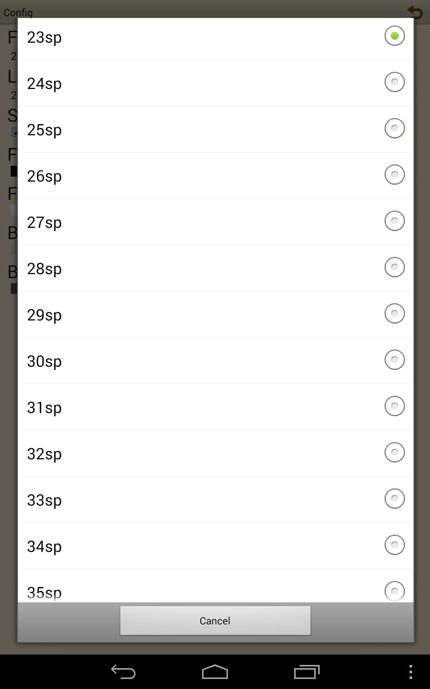
Task: Select the partially visible 35sp option
Action: tap(216, 586)
